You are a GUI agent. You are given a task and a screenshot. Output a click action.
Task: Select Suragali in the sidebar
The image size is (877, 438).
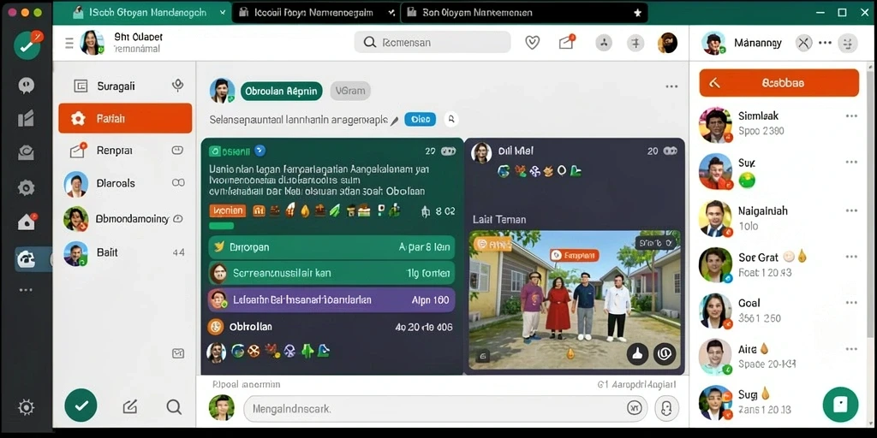[x=125, y=86]
